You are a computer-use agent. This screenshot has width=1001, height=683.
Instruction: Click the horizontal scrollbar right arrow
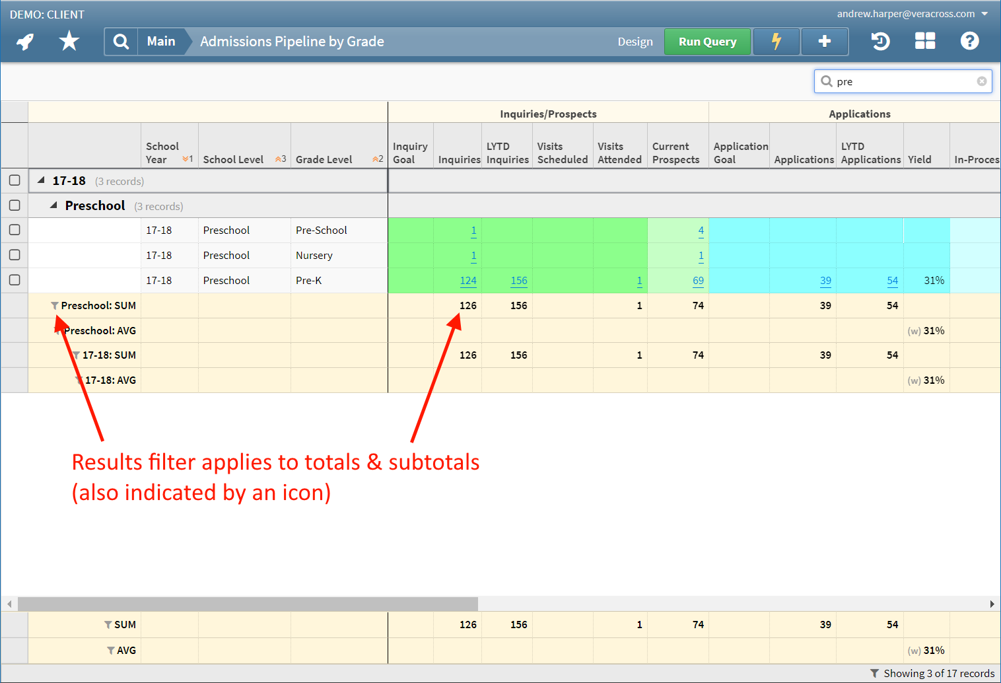pyautogui.click(x=992, y=603)
